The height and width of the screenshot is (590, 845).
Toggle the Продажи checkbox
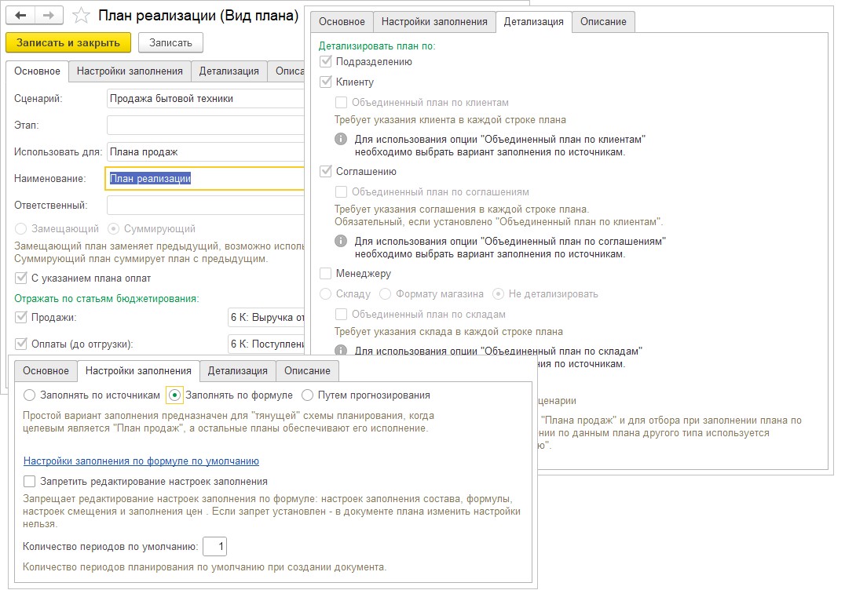(x=20, y=317)
